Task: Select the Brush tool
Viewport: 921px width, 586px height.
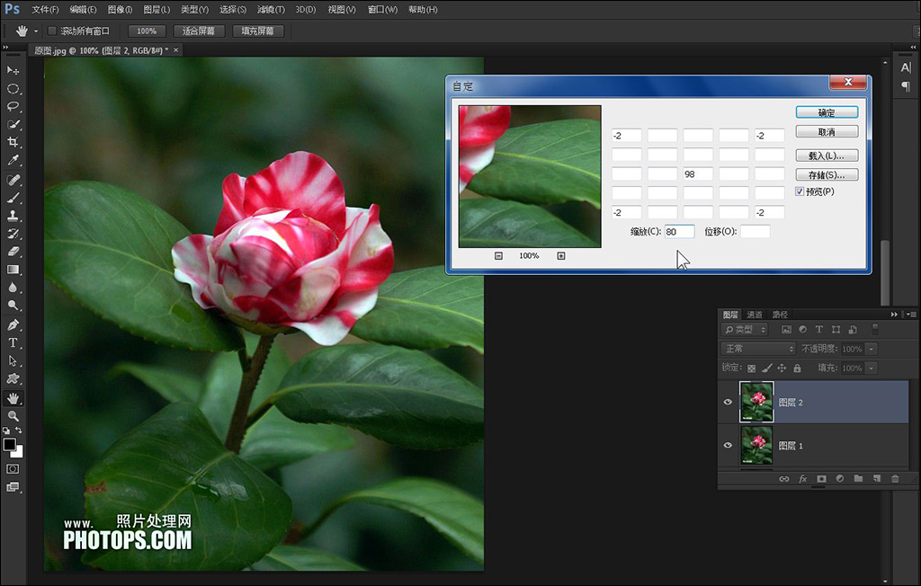Action: pos(13,198)
